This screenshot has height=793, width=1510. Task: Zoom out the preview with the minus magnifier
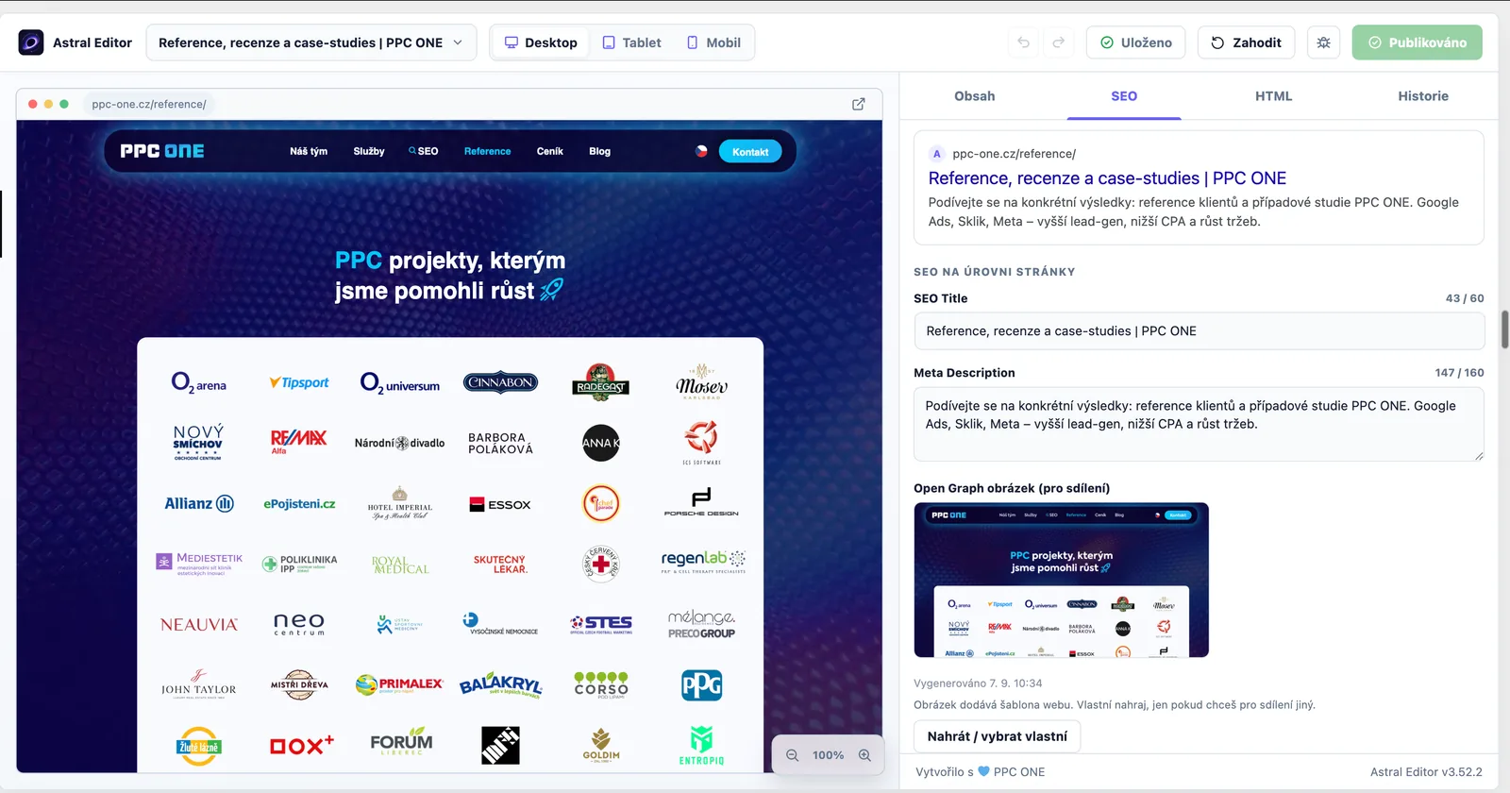793,755
